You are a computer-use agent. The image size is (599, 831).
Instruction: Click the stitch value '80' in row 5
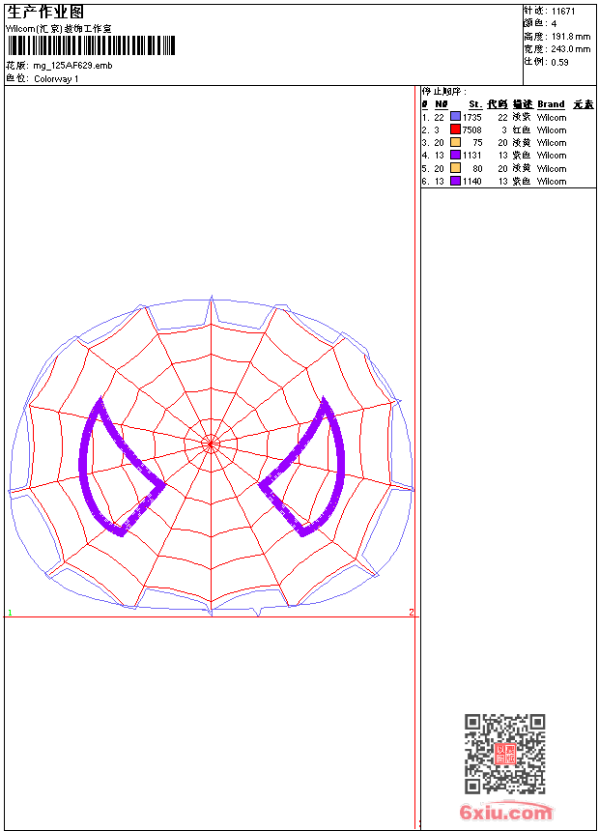477,168
